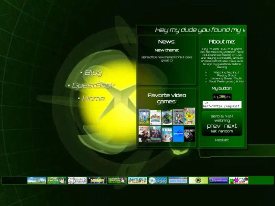Image resolution: width=275 pixels, height=206 pixels.
Task: Go to previous webring site
Action: pos(213,126)
